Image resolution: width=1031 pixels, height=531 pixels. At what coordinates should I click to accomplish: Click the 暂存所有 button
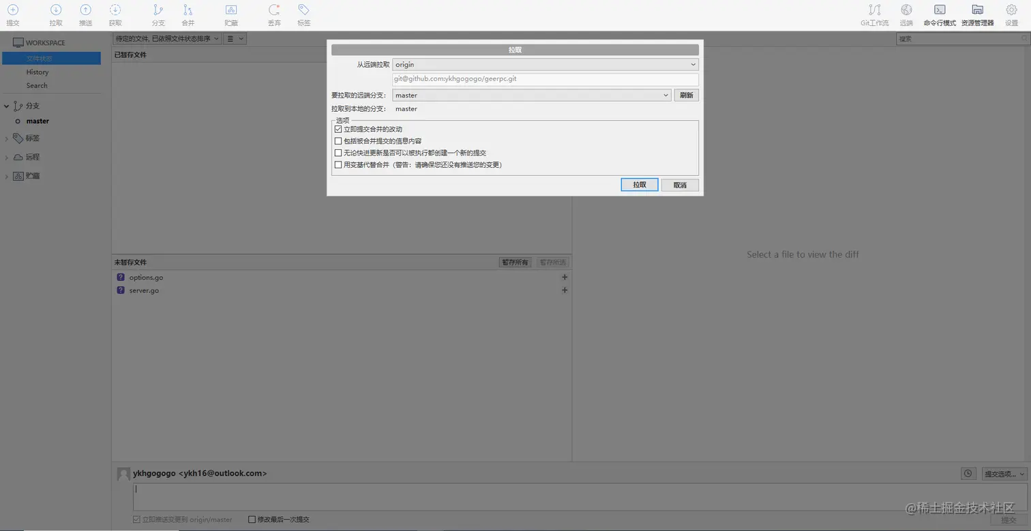(515, 262)
